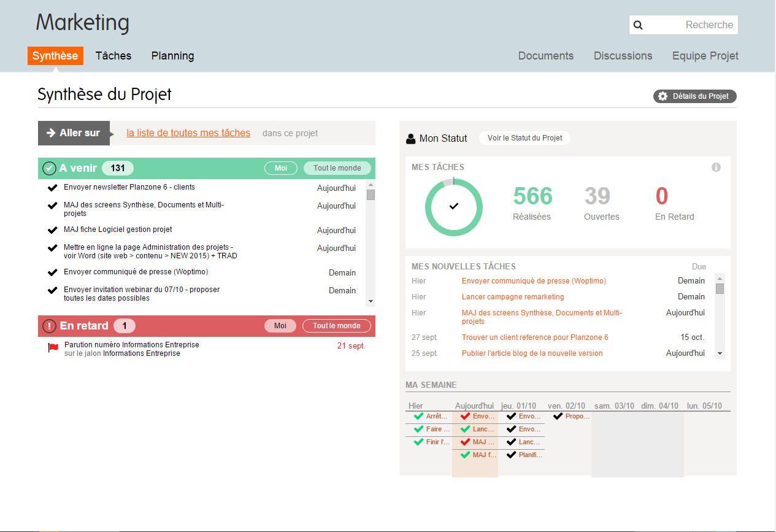The width and height of the screenshot is (776, 532).
Task: Open the Tâches tab
Action: point(113,56)
